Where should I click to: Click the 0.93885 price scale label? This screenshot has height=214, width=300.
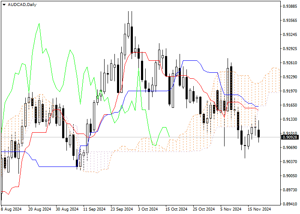290,6
